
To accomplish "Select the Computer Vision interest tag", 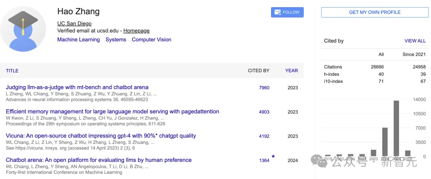I will coord(152,39).
